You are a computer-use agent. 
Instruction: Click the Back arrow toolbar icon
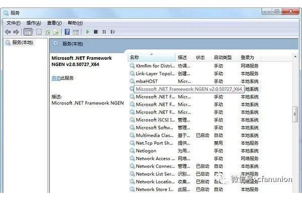8,32
